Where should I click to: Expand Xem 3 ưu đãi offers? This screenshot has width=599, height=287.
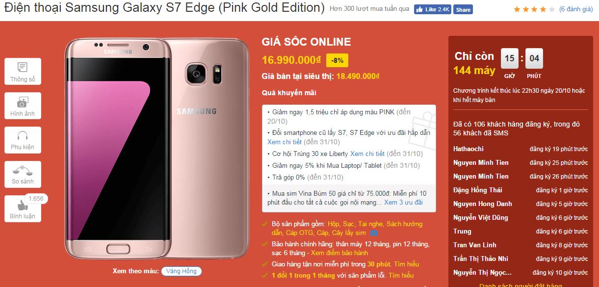click(x=403, y=202)
